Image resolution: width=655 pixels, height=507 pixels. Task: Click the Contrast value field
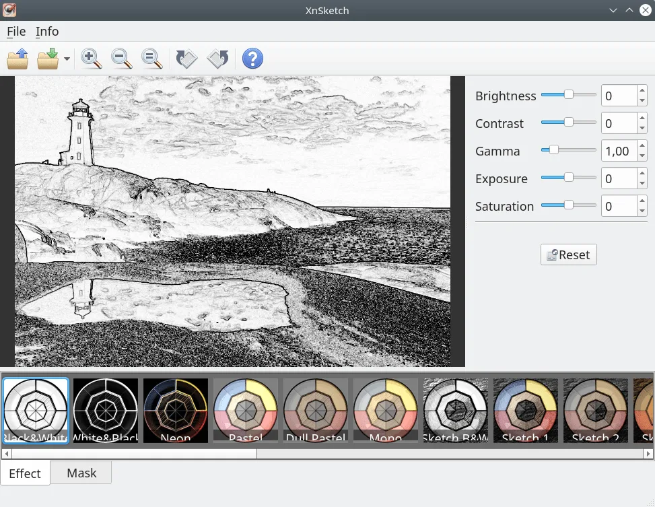(x=619, y=123)
